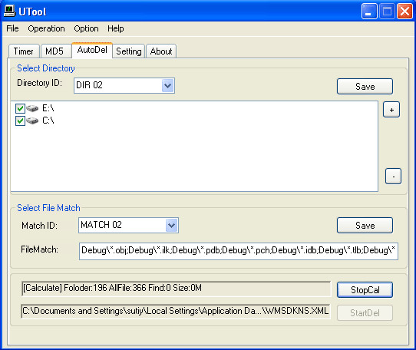Select the AutoDel tab
Viewport: 416px width, 350px height.
(x=92, y=50)
